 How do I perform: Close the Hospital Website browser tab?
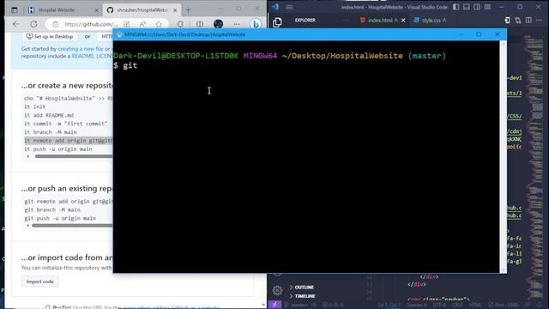pos(97,10)
